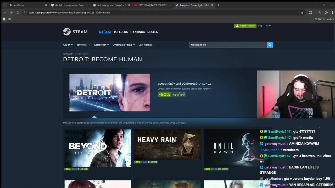Screen dimensions: 335x188
Task: Open the Beyond Two Souls game card
Action: pyautogui.click(x=98, y=148)
